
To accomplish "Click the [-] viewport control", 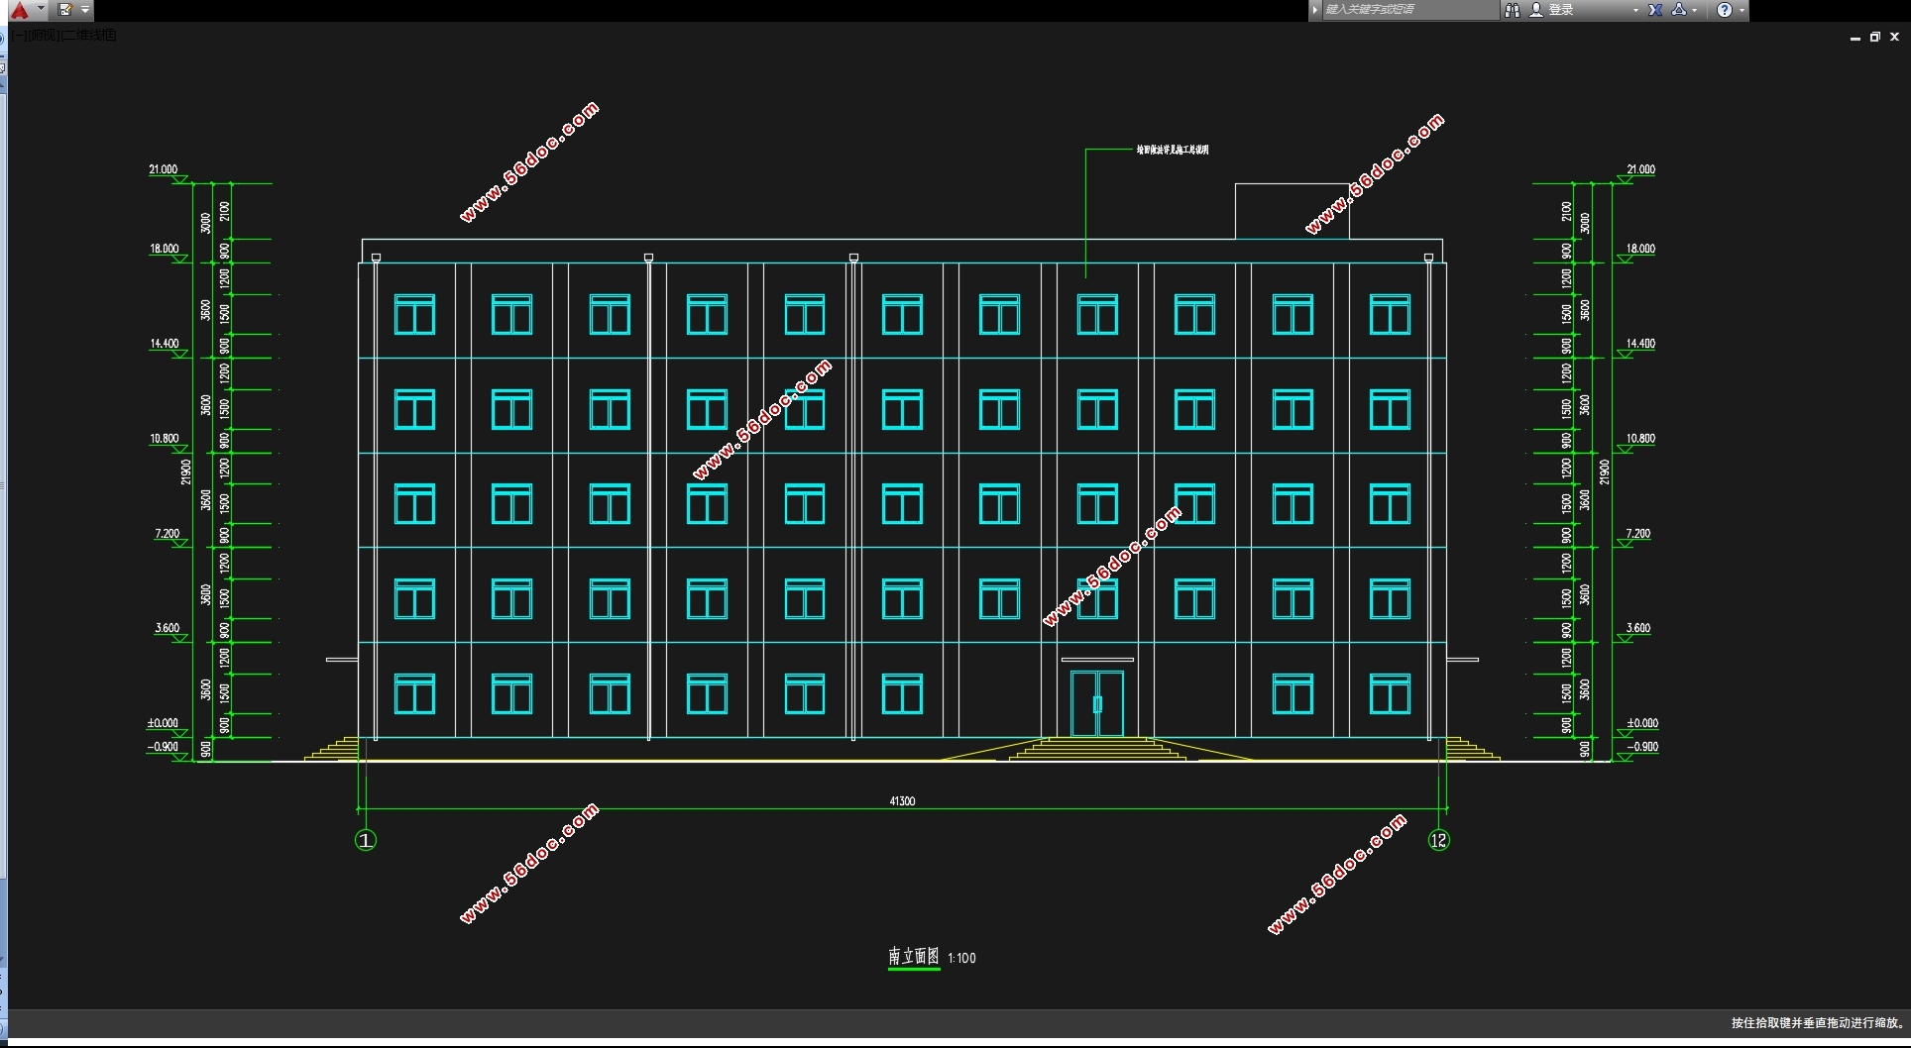I will pyautogui.click(x=20, y=36).
